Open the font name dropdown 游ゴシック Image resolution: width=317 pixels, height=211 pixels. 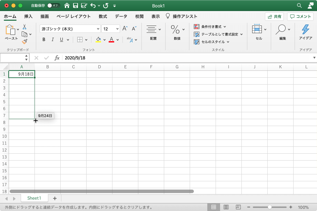[98, 29]
